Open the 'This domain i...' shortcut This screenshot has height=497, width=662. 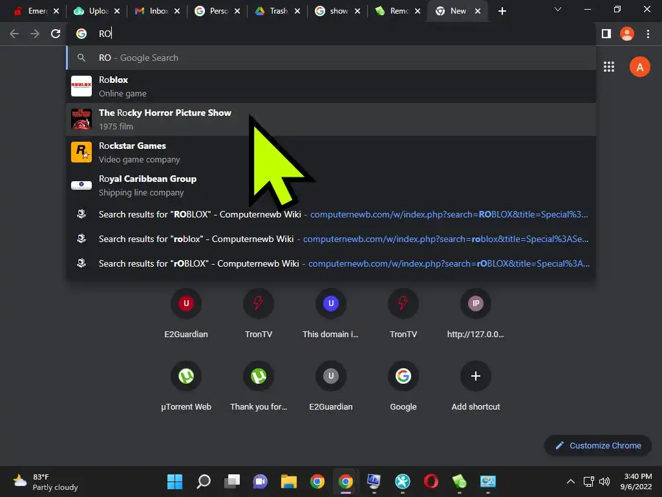pyautogui.click(x=331, y=313)
